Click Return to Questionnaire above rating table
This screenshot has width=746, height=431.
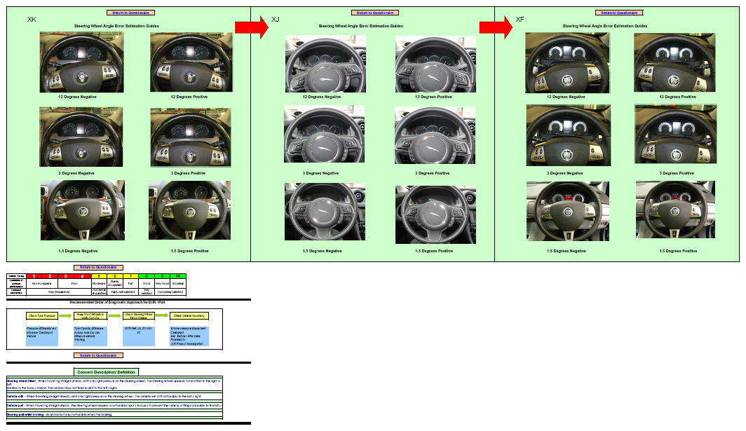pyautogui.click(x=98, y=267)
